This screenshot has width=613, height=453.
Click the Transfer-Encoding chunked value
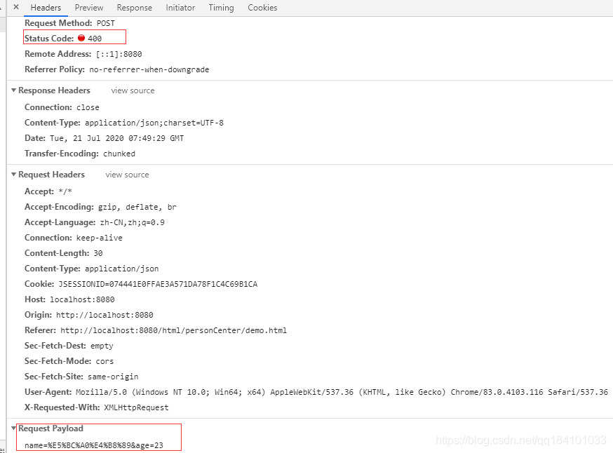119,154
